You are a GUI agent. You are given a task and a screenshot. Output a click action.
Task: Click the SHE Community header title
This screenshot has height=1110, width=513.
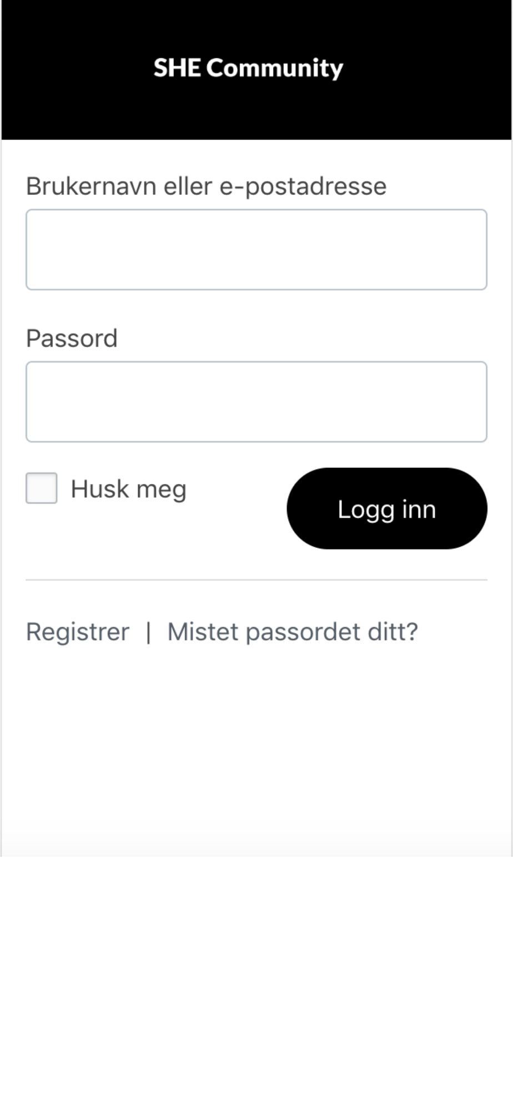pos(248,68)
